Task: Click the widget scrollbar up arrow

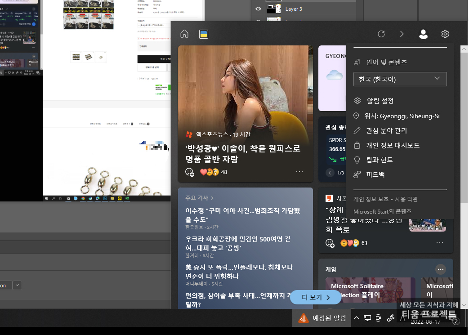Action: [x=464, y=49]
